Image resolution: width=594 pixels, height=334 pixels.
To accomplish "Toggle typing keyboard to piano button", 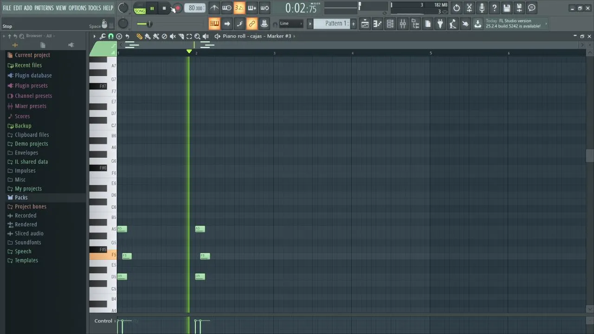I will 214,24.
